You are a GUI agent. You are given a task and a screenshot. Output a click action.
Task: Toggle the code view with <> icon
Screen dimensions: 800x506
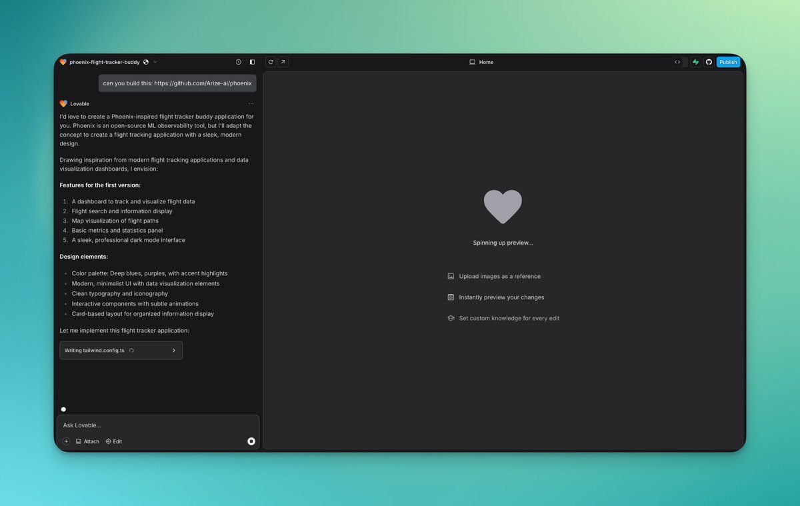click(x=678, y=62)
